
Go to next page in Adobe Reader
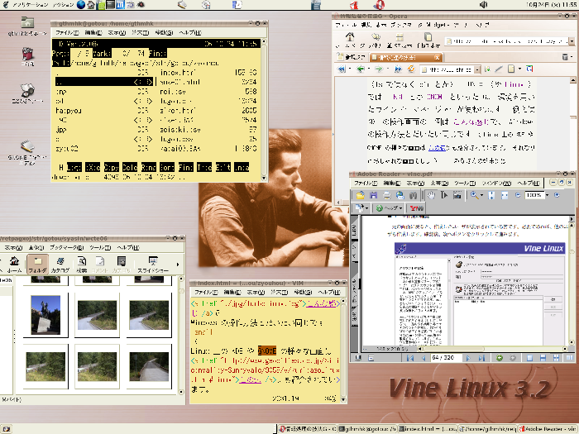[x=468, y=358]
